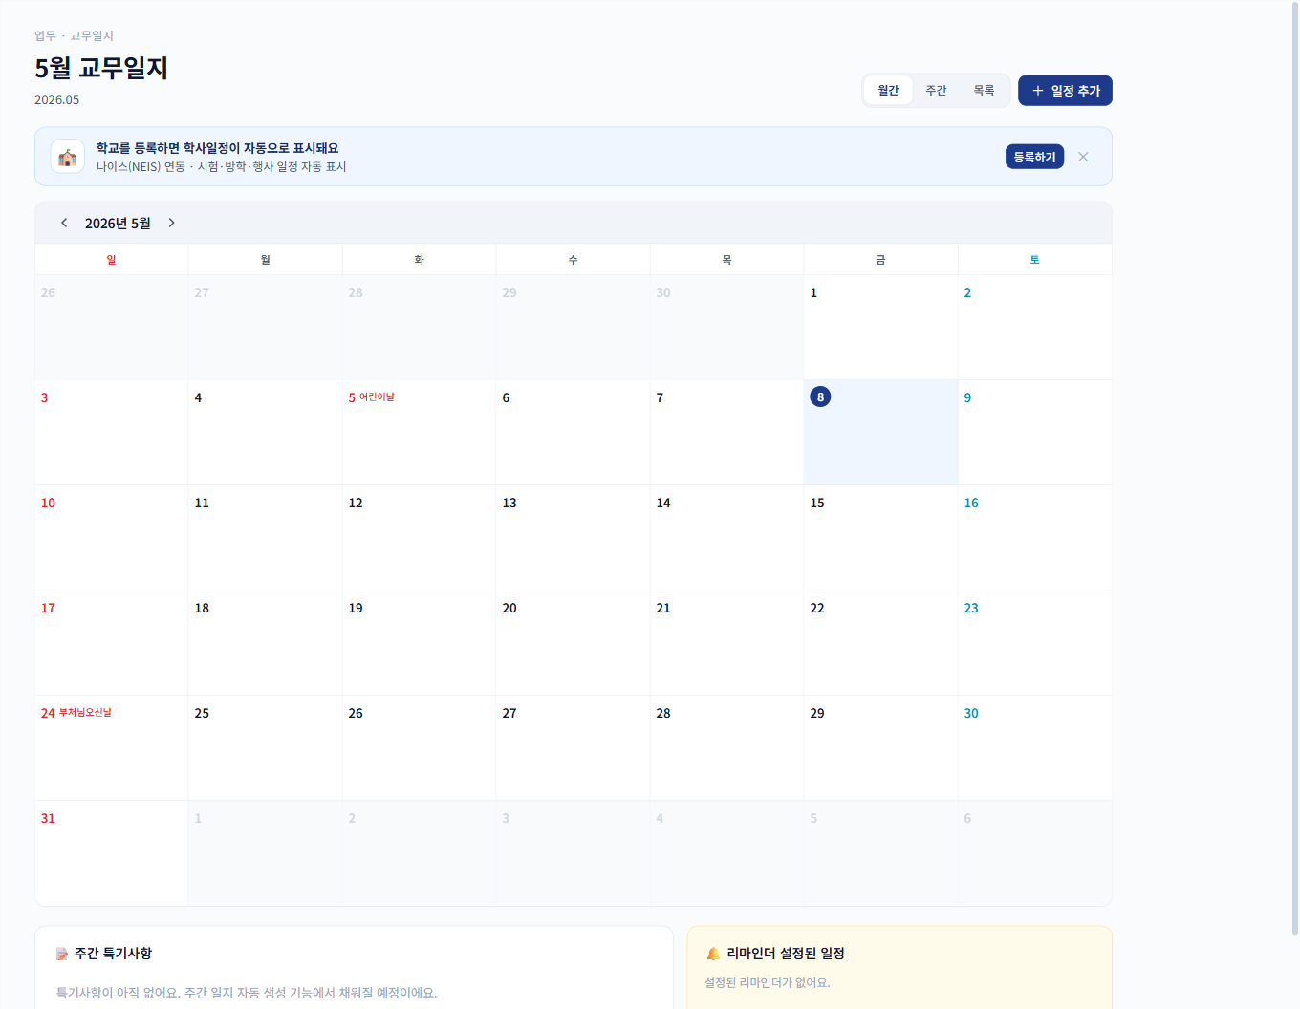Click the 리마인더 설정된 일정 heading

(x=786, y=954)
